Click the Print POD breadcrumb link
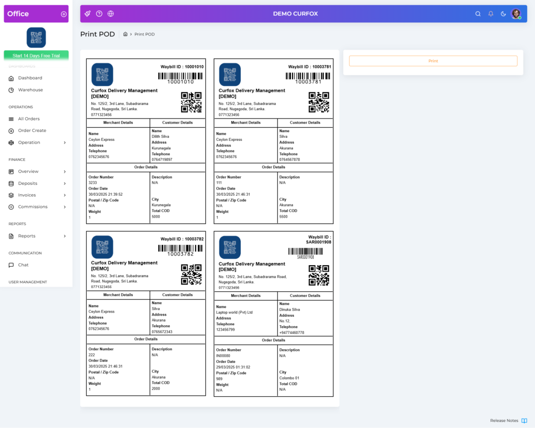The width and height of the screenshot is (535, 428). pos(145,34)
